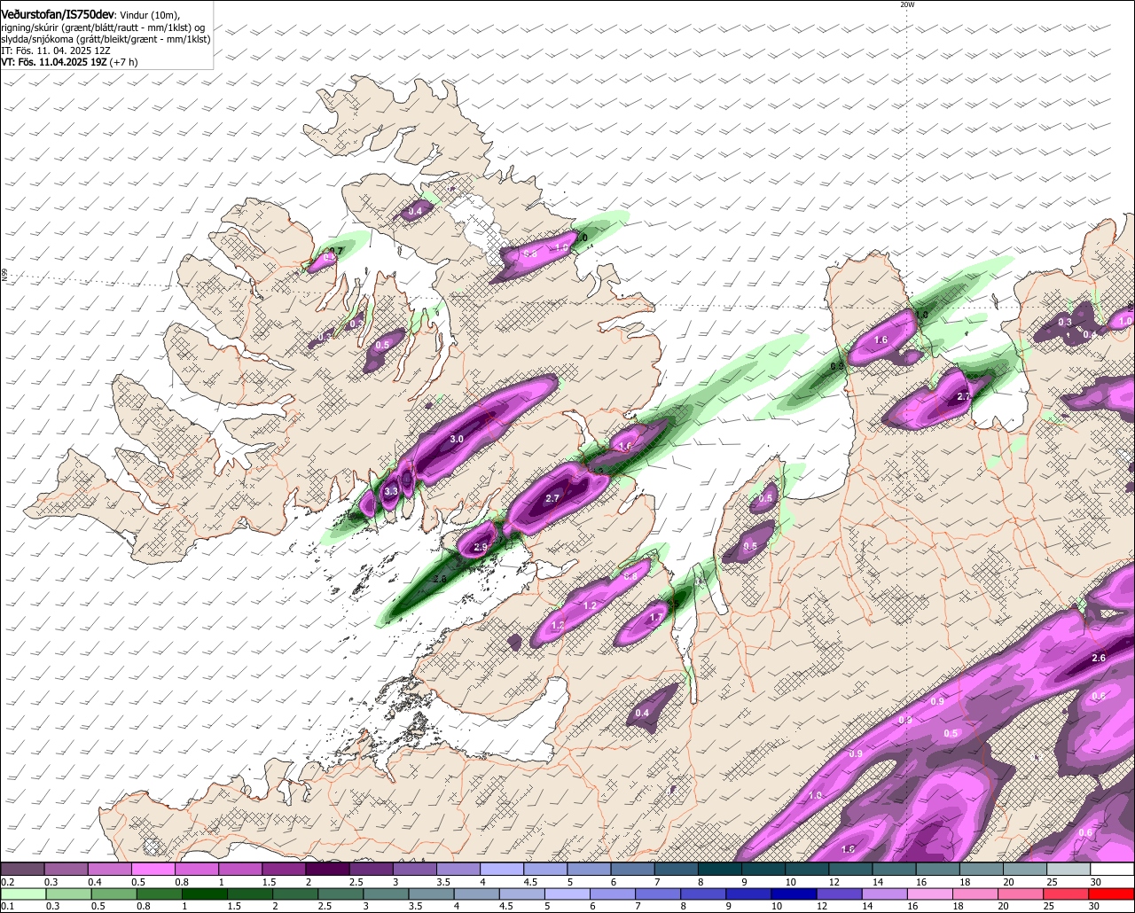The width and height of the screenshot is (1135, 913).
Task: Pick the light lavender swatch at 4 in upper legend
Action: click(502, 870)
